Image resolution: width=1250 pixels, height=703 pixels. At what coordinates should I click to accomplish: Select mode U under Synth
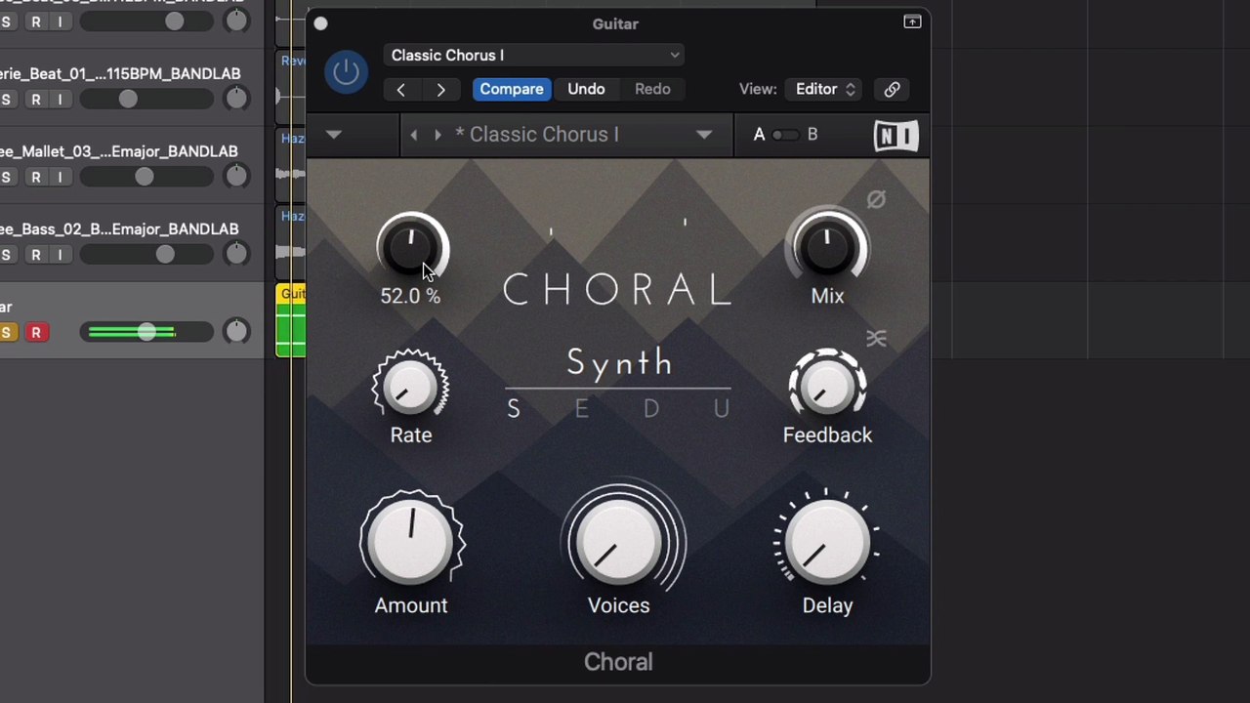[x=721, y=409]
